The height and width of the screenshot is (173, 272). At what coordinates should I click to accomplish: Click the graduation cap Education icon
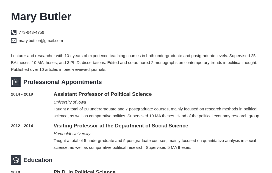(16, 160)
